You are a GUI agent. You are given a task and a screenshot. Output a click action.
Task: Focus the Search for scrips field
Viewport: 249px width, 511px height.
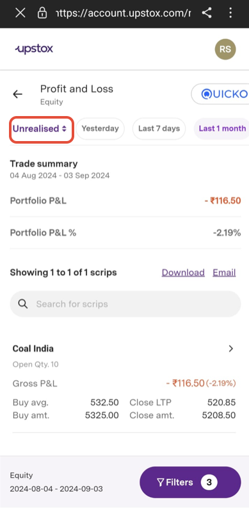point(125,304)
